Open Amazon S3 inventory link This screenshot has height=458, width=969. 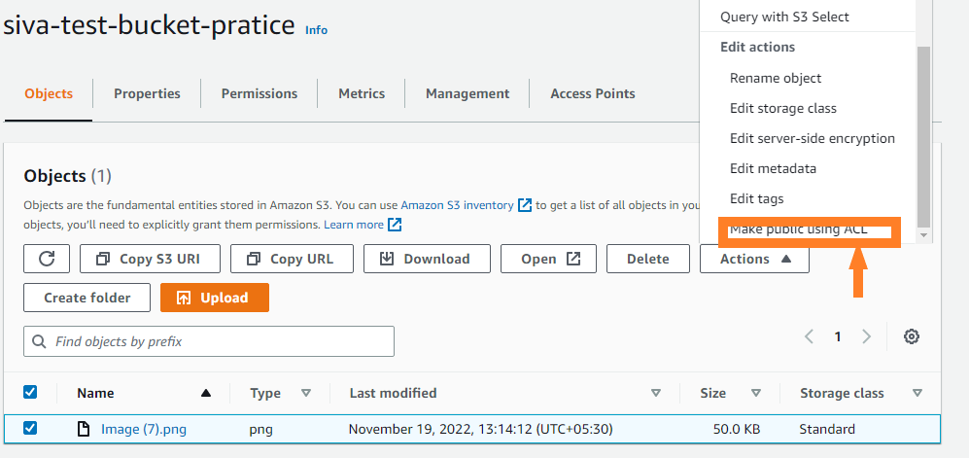457,204
